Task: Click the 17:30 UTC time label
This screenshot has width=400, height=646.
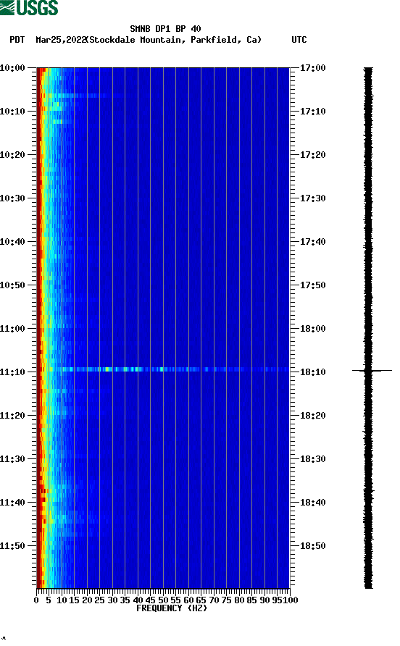Action: pos(312,198)
